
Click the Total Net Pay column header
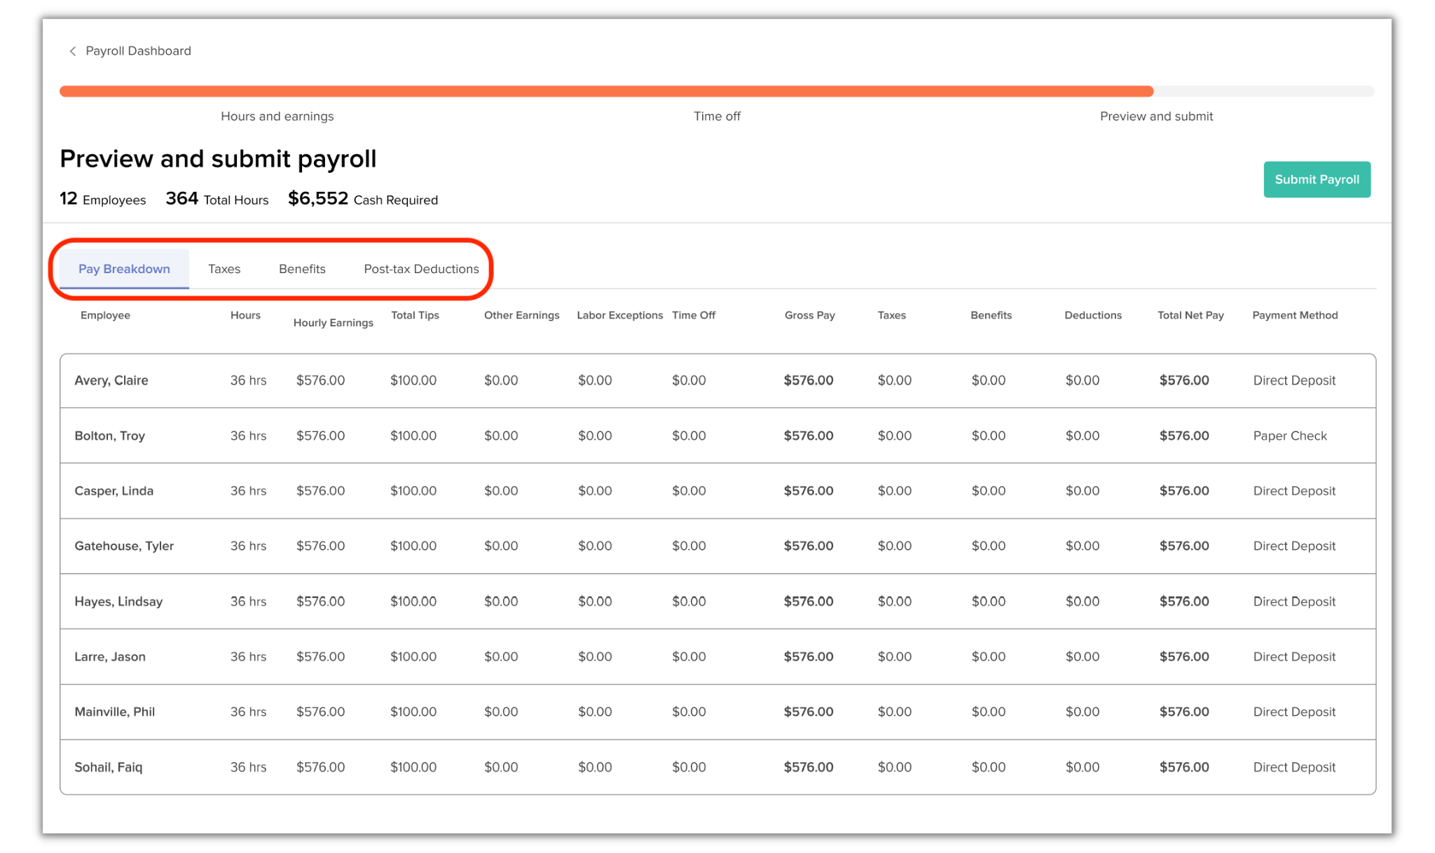click(1190, 315)
